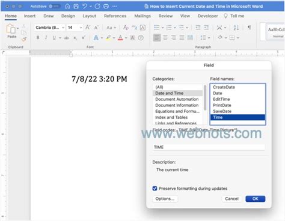Click the Text Effects blue A icon
Image resolution: width=285 pixels, height=221 pixels.
(96, 38)
